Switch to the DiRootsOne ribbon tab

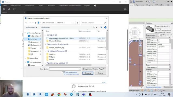[x=159, y=5]
